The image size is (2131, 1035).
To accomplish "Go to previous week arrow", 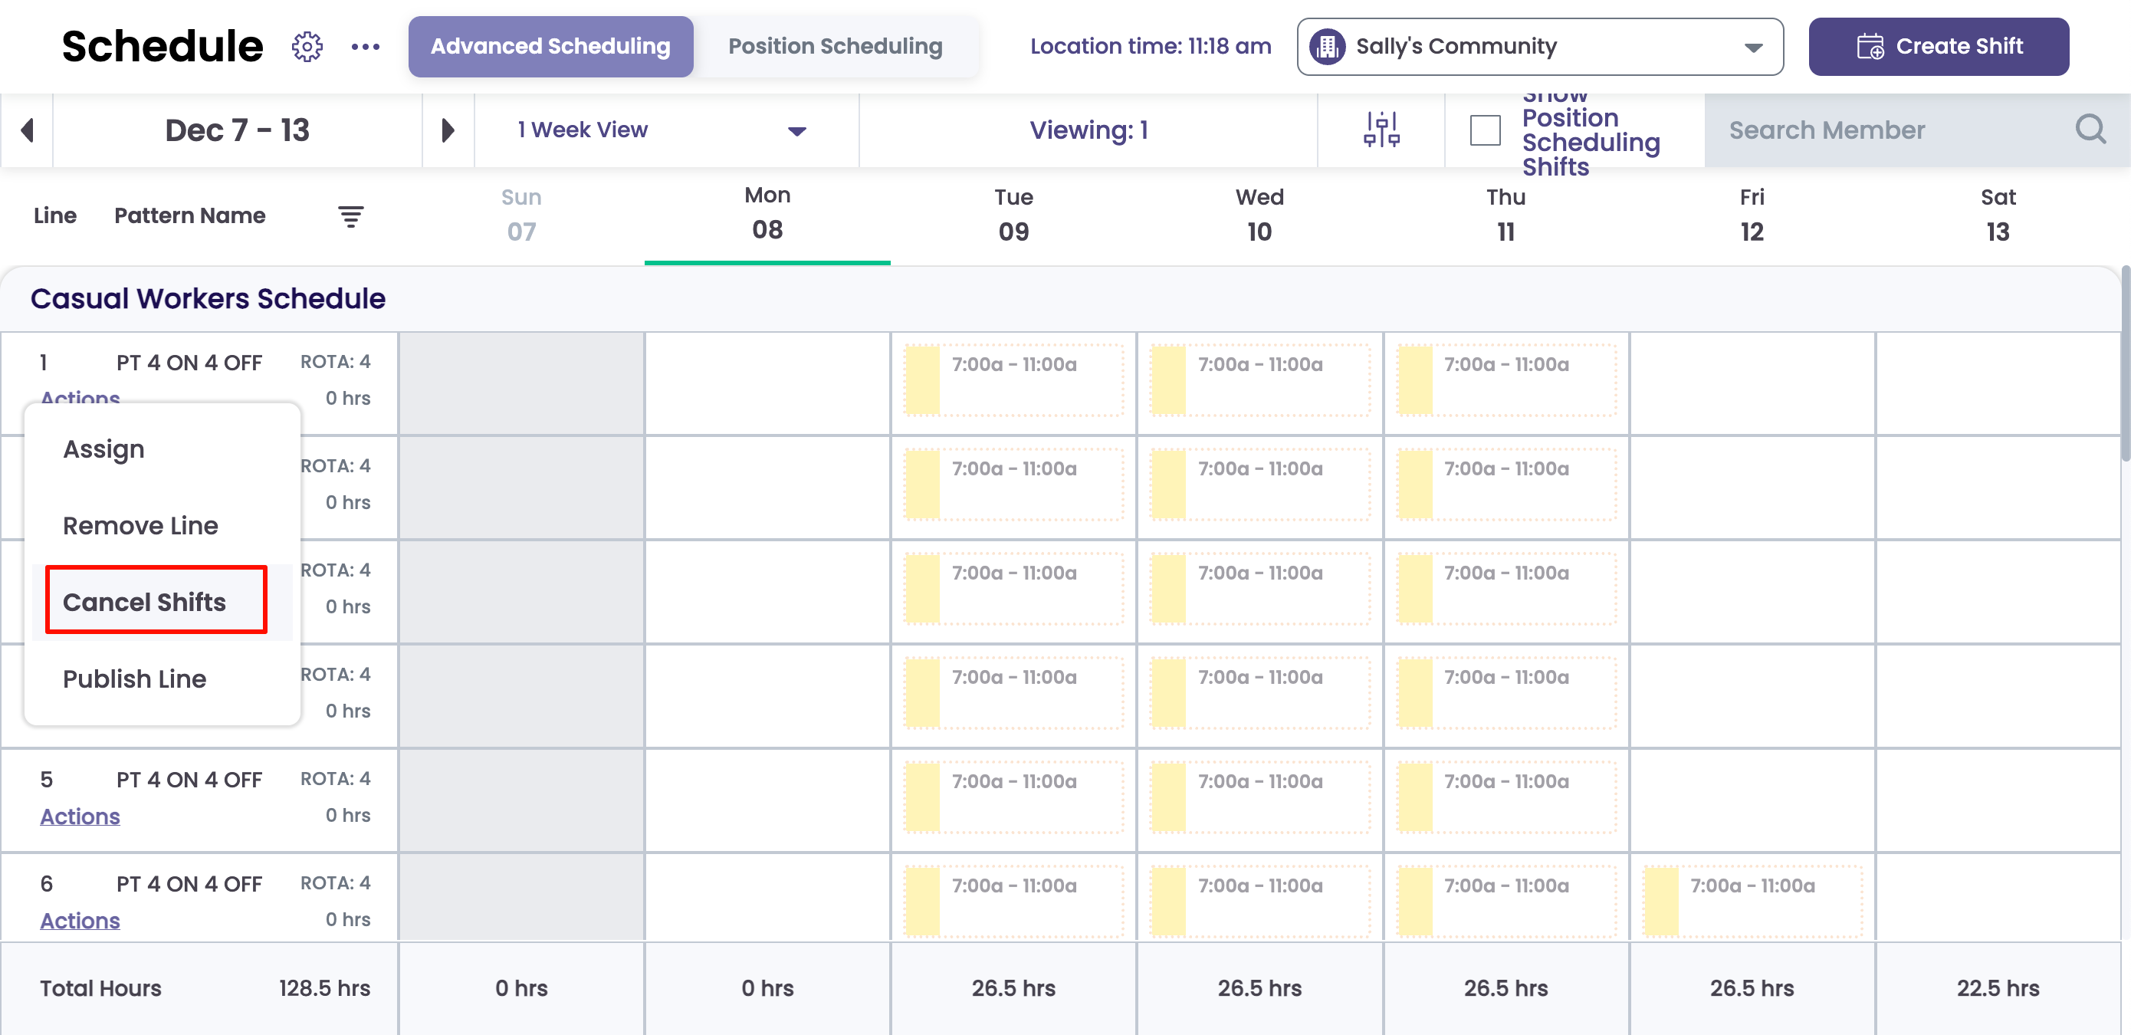I will tap(28, 130).
